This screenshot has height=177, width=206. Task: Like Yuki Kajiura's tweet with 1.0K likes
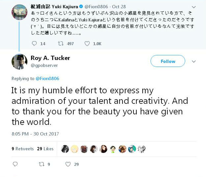[87, 44]
